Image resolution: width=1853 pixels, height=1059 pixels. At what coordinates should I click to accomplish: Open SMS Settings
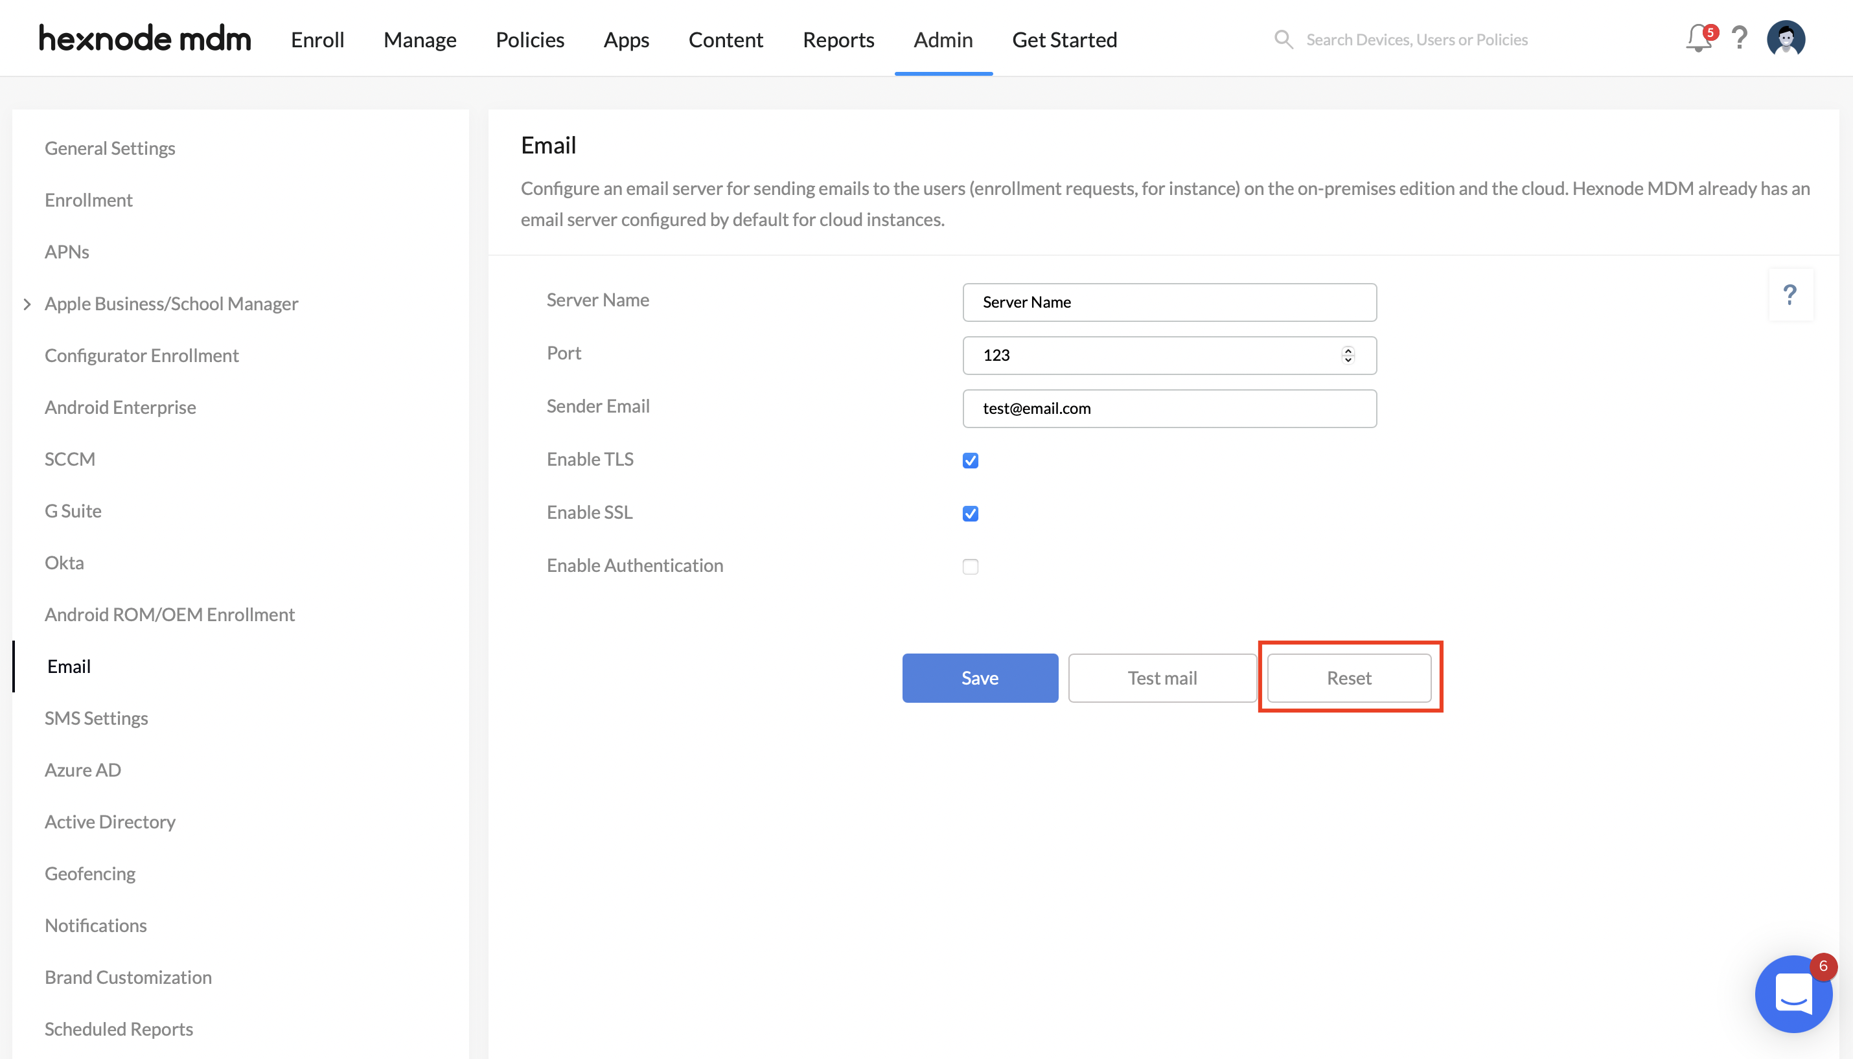96,718
